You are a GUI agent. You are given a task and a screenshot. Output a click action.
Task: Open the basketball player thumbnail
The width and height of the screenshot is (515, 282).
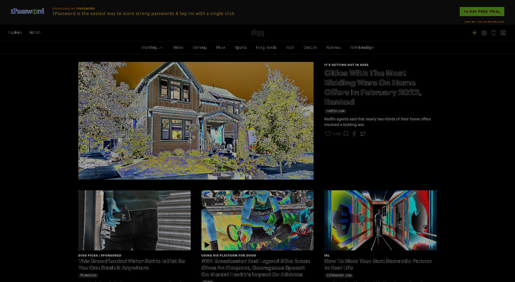click(x=257, y=220)
